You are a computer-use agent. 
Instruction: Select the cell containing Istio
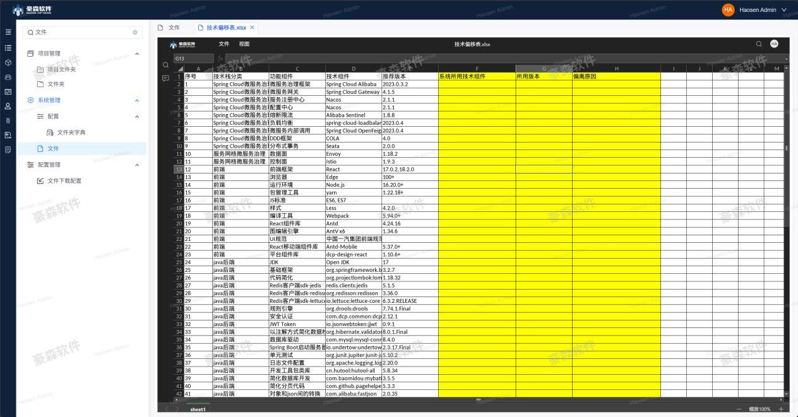point(354,162)
